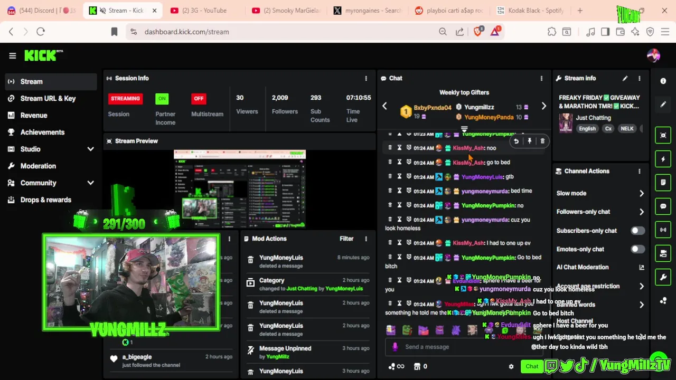Click the broadcast signal icon in right toolbar

click(663, 230)
